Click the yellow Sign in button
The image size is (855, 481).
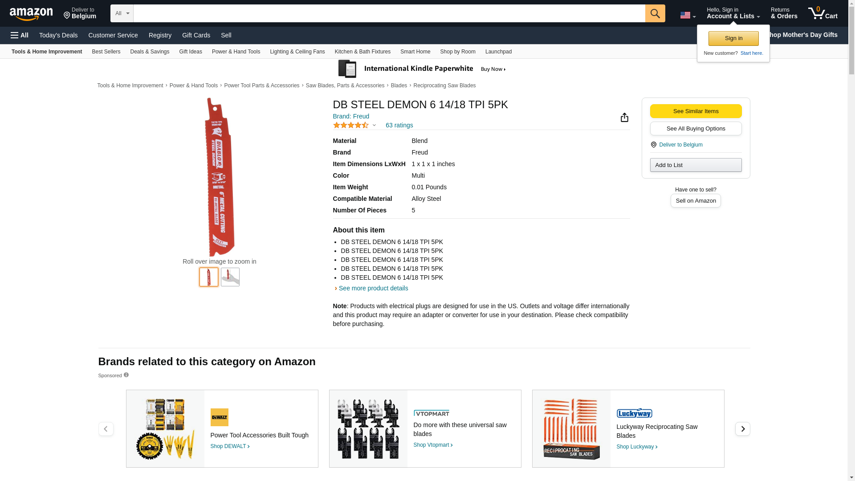point(733,38)
